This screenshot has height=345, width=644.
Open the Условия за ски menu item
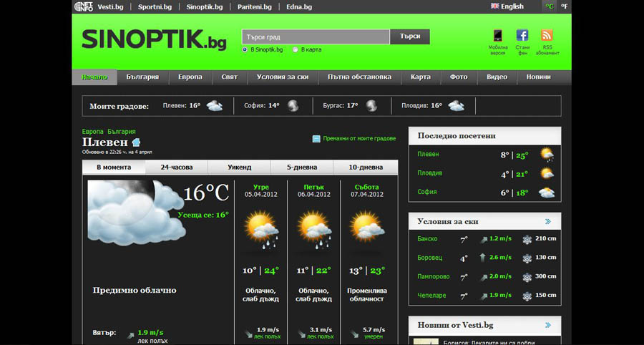click(x=283, y=77)
